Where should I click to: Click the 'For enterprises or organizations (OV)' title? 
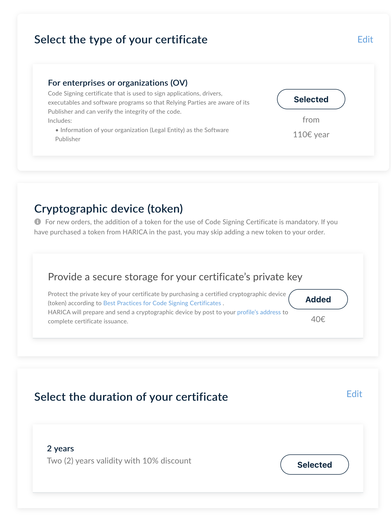[118, 83]
